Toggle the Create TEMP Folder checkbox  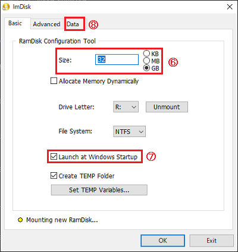click(x=54, y=176)
